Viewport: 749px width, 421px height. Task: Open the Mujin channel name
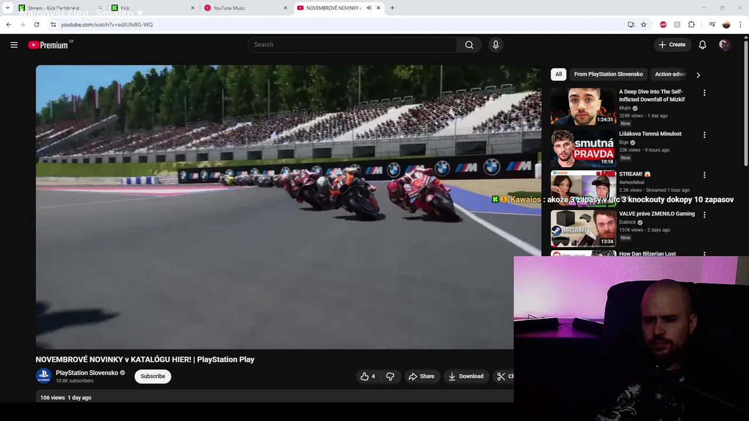[625, 108]
